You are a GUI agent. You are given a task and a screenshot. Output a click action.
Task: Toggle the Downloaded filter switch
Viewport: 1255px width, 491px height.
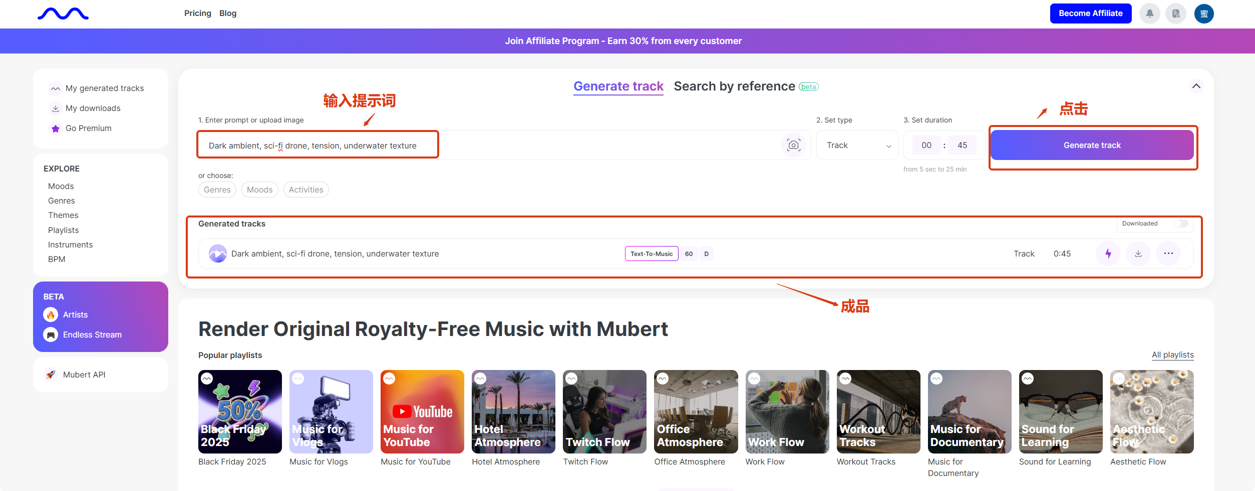1181,223
